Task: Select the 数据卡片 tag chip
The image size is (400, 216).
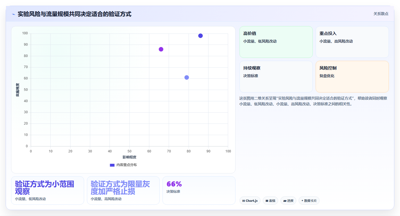Action: [x=309, y=201]
